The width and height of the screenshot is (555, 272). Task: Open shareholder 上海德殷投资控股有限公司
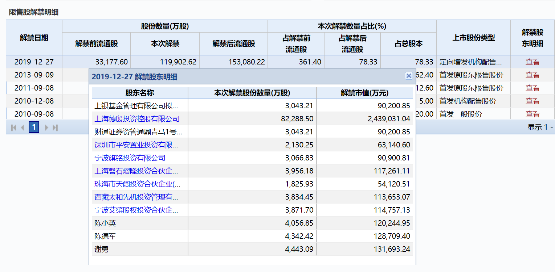[137, 119]
